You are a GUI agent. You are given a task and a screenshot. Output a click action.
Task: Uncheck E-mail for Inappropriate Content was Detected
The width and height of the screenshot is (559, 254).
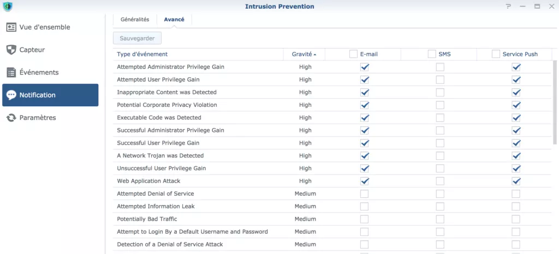click(x=364, y=93)
